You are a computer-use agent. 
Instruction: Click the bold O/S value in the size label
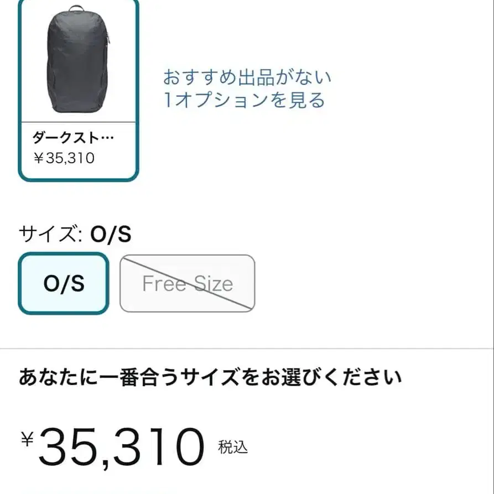[111, 235]
